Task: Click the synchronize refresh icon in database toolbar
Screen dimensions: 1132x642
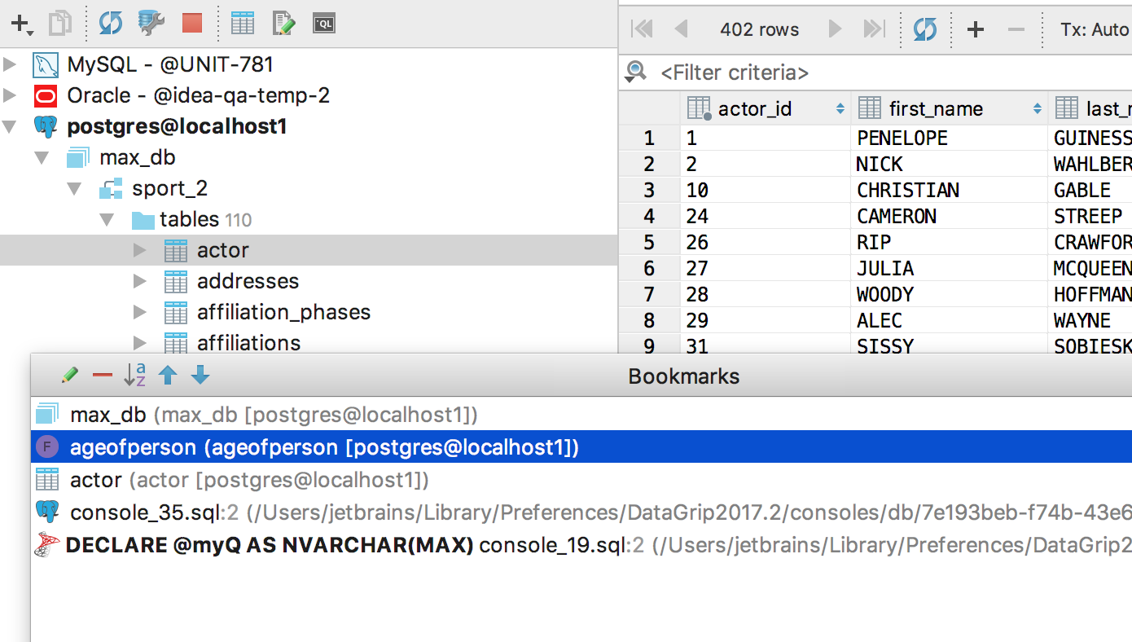Action: (x=110, y=24)
